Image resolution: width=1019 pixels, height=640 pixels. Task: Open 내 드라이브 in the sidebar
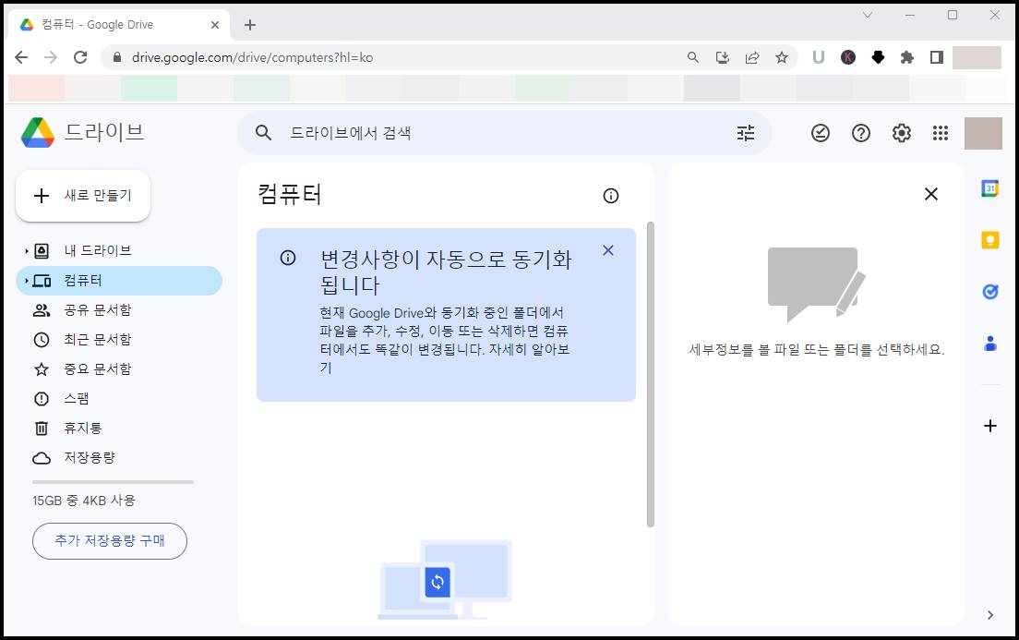tap(98, 251)
